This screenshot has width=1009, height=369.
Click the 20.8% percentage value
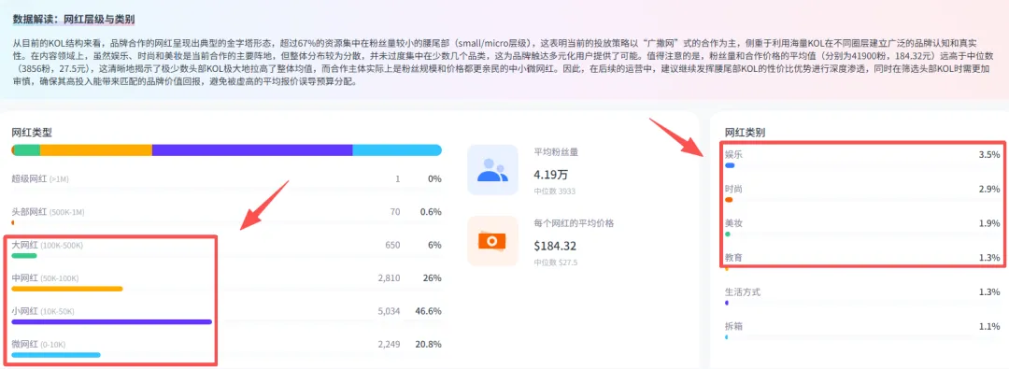point(428,343)
